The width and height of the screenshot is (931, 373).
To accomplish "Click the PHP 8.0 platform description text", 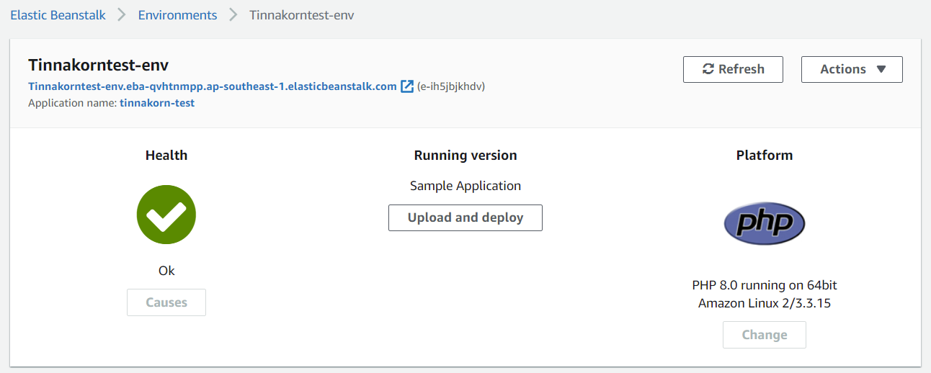I will (765, 294).
